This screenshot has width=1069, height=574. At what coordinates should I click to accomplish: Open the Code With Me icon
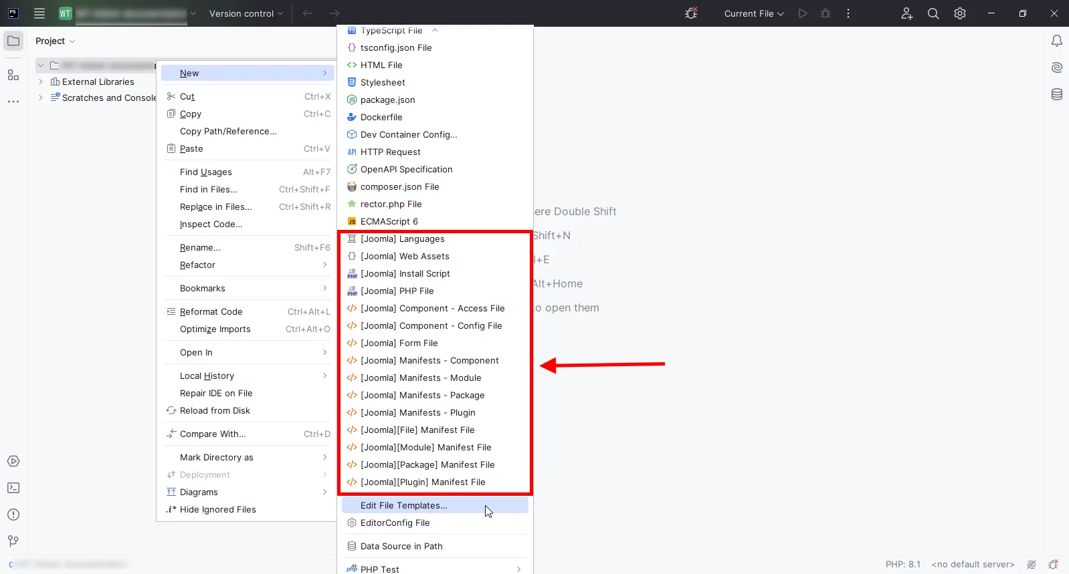coord(906,13)
